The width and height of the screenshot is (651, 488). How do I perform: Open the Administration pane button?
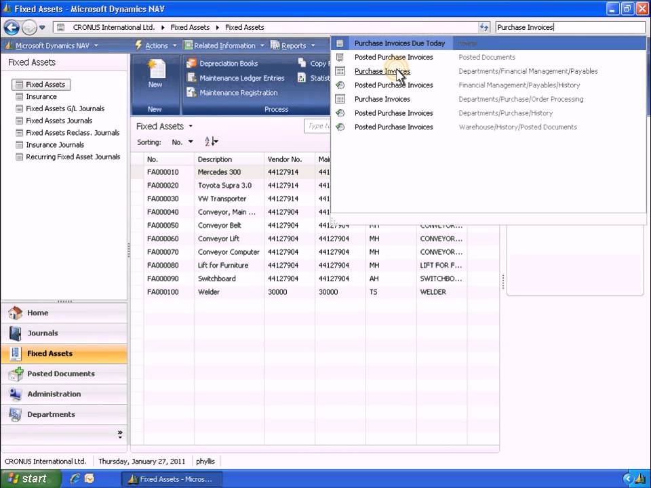pos(64,394)
